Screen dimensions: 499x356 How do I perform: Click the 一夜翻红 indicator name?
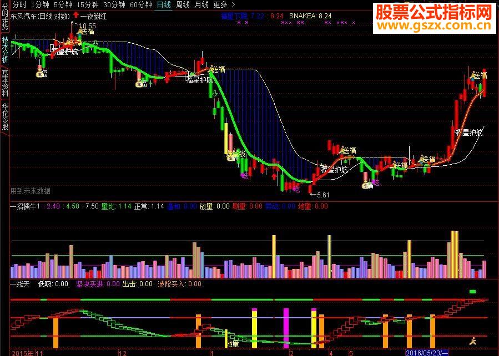coord(94,16)
